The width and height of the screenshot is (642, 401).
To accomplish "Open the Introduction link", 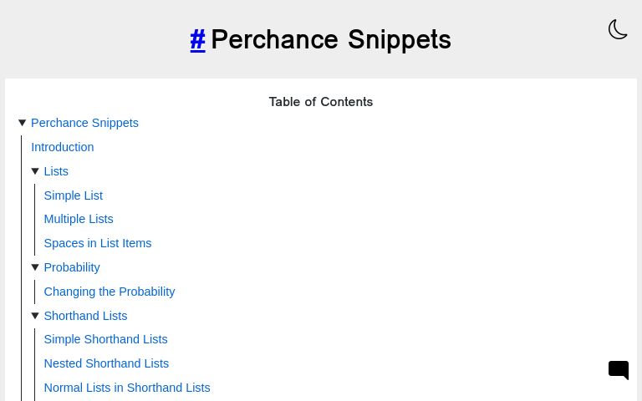I will point(62,147).
